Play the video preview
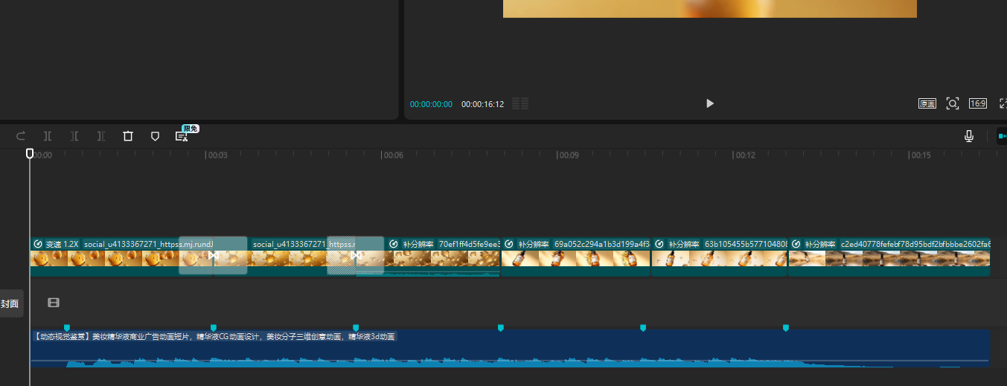1007x386 pixels. tap(709, 103)
